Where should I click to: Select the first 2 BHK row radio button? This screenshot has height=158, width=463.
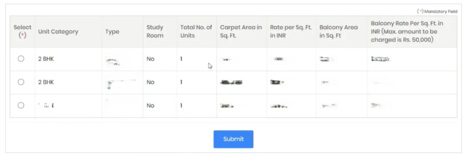tap(21, 59)
